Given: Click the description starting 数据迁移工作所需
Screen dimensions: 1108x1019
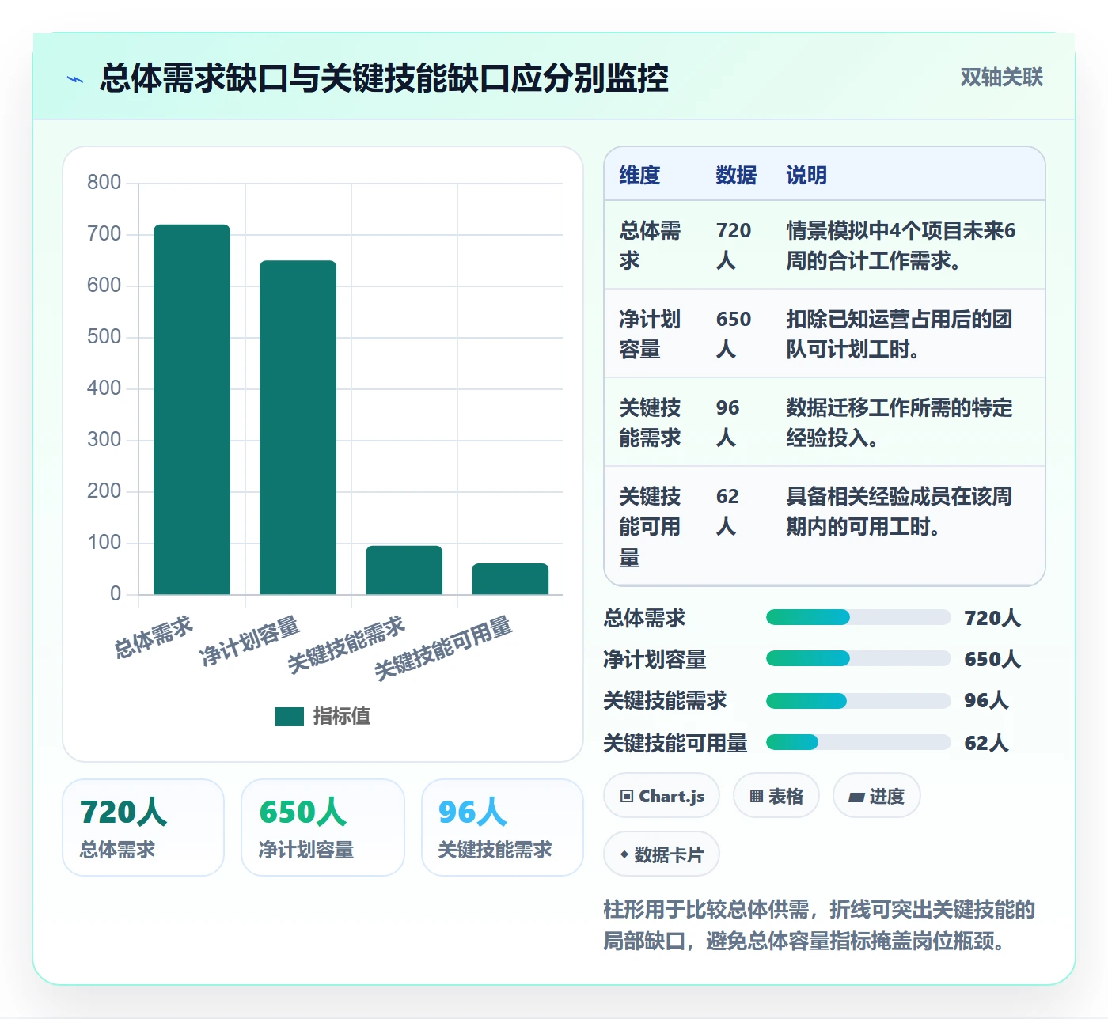Looking at the screenshot, I should 899,422.
